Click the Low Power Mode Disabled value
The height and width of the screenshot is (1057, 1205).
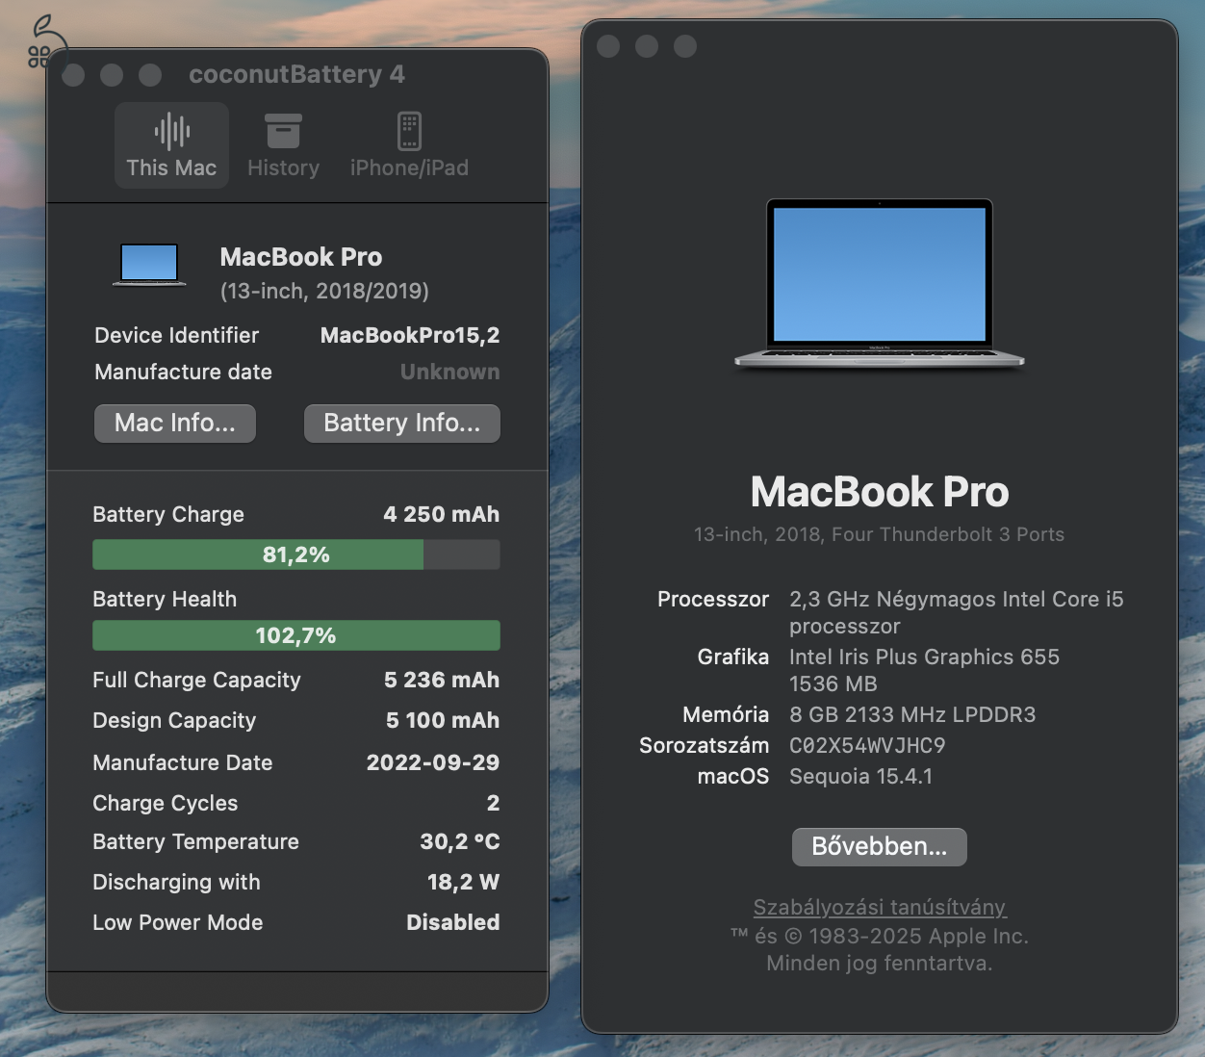pos(452,922)
